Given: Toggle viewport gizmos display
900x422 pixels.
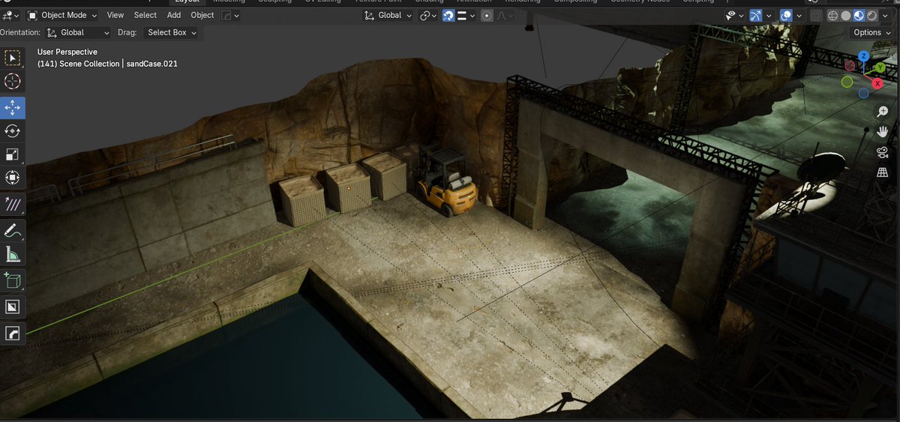Looking at the screenshot, I should (755, 15).
